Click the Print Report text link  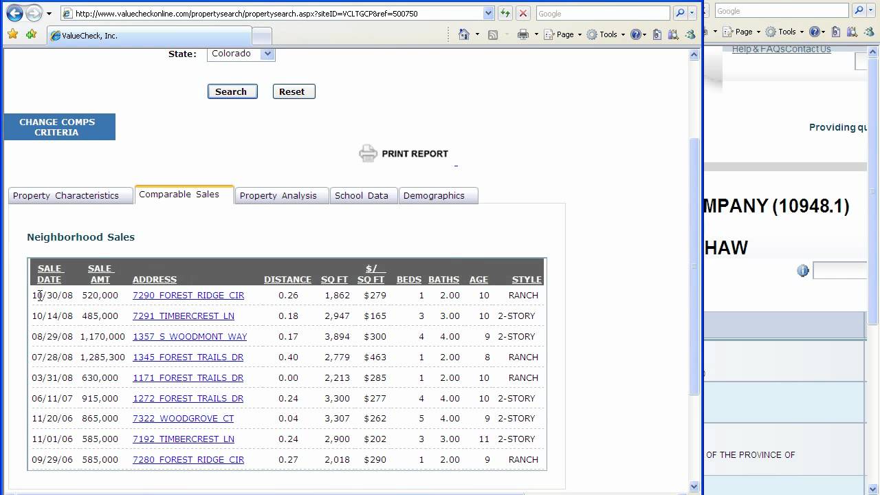point(415,154)
